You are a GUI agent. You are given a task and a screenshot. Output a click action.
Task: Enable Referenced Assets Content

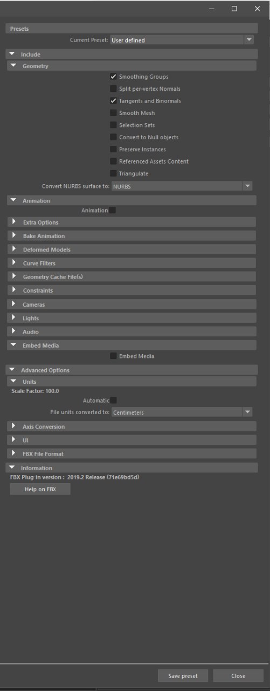(x=113, y=161)
